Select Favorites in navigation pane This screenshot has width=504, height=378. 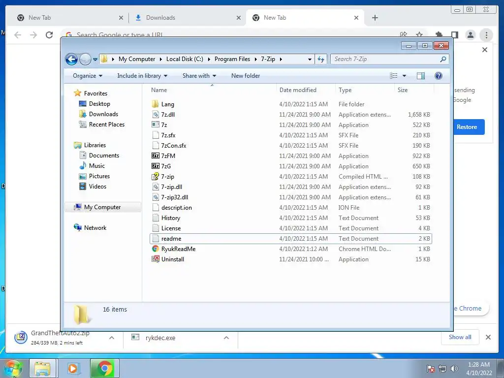click(x=95, y=94)
